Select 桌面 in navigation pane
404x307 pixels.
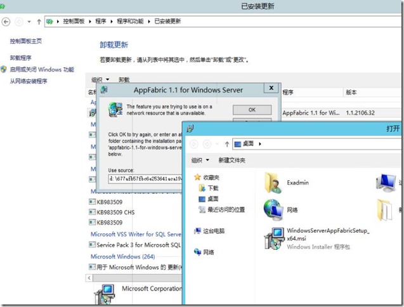209,199
